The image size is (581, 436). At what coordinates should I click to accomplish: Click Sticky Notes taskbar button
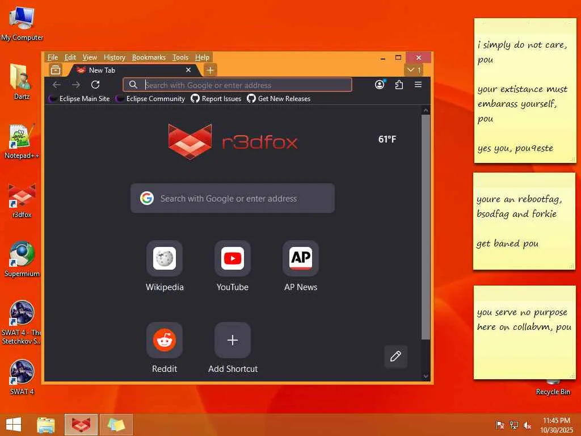116,425
